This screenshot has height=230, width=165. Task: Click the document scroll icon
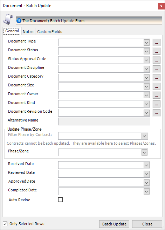point(8,19)
